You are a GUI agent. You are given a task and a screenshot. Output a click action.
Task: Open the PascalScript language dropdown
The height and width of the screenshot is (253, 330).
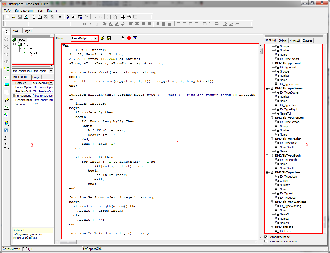point(95,38)
